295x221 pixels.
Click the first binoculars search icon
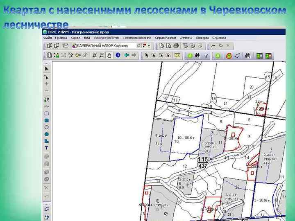pyautogui.click(x=197, y=55)
